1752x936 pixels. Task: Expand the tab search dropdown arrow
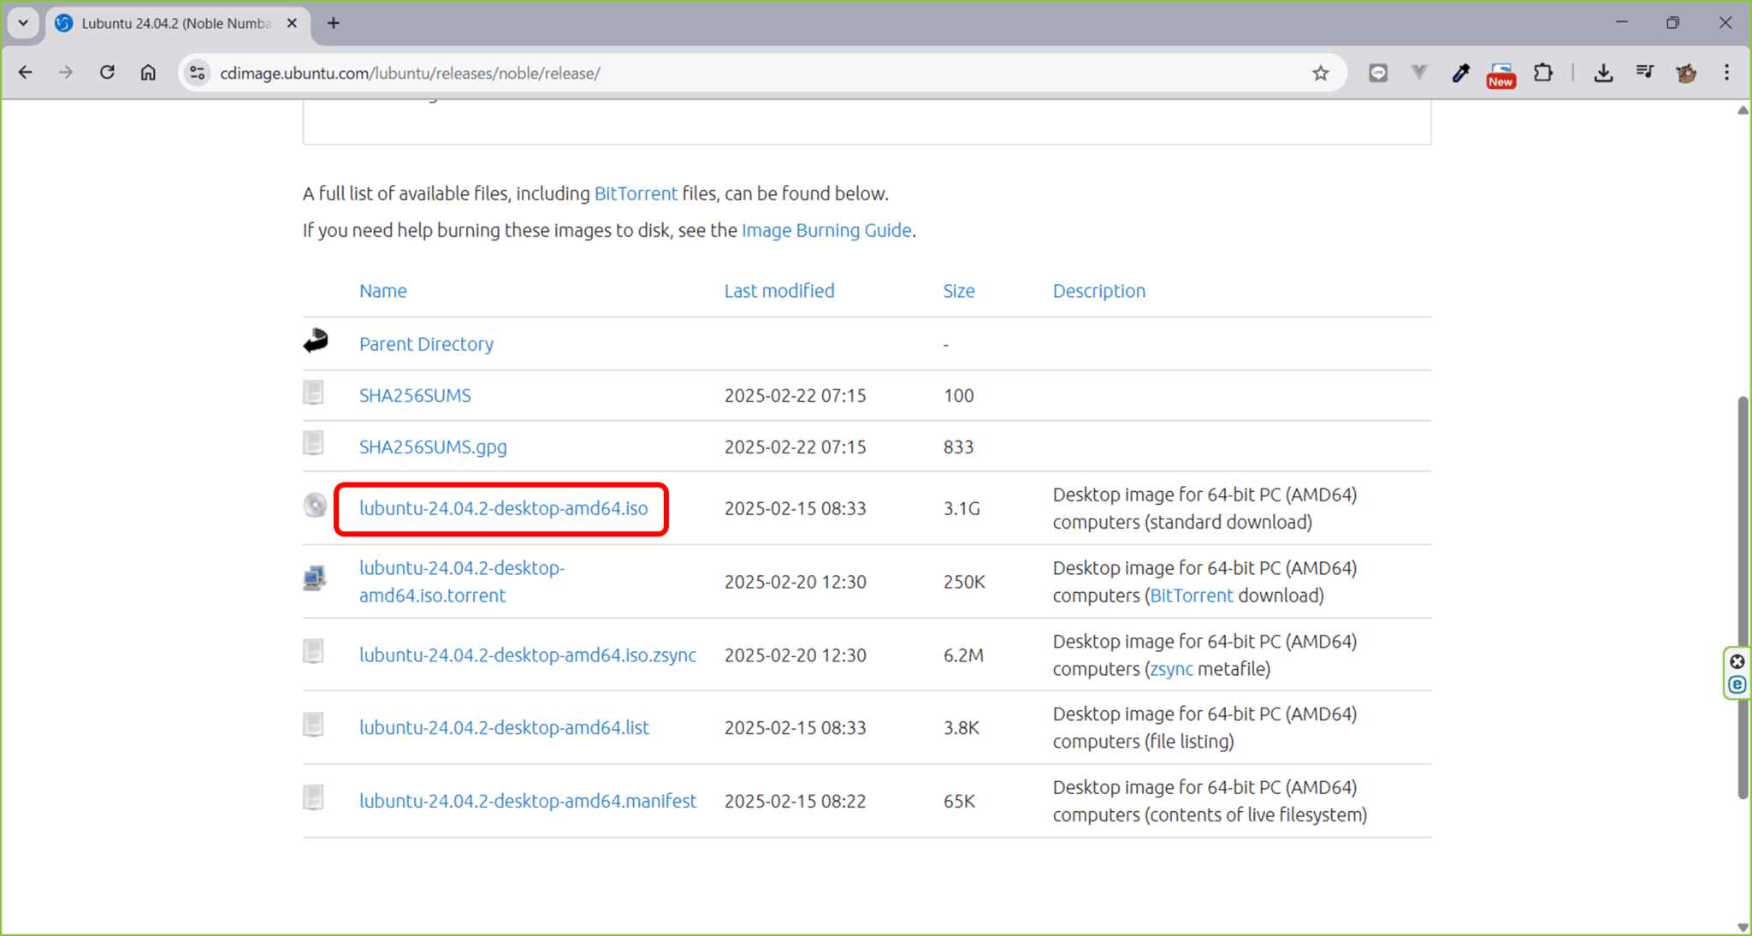click(x=23, y=23)
